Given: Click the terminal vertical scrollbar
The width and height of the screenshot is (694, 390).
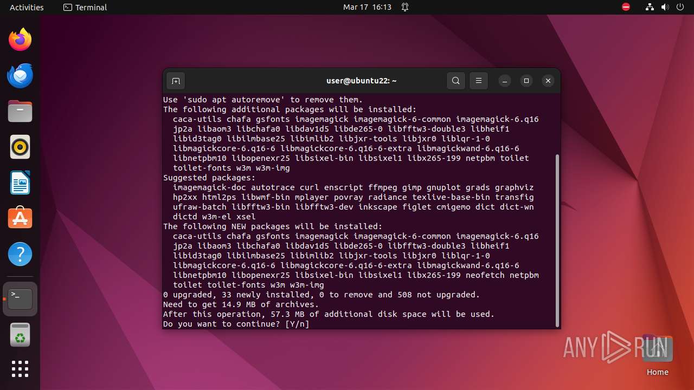Looking at the screenshot, I should point(557,240).
